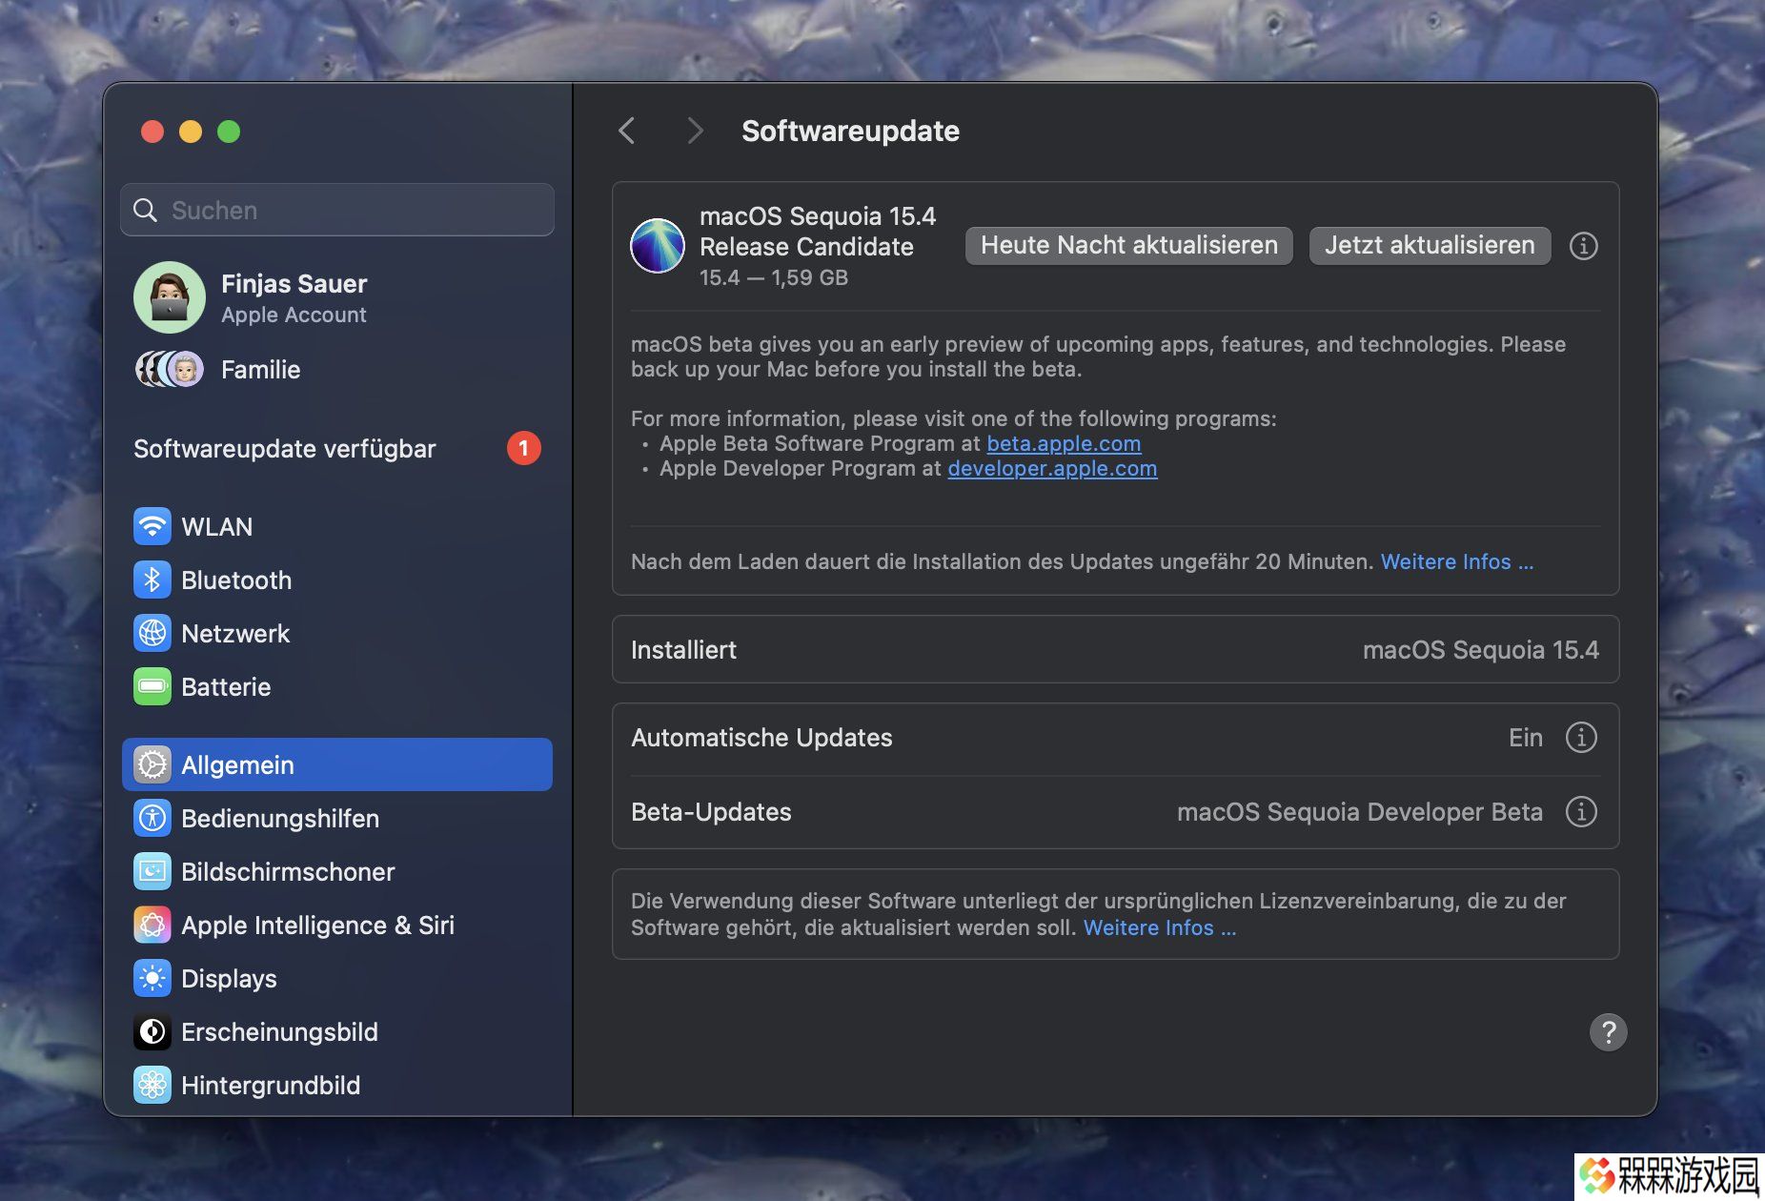Viewport: 1765px width, 1201px height.
Task: Open Finjas Sauer's avatar picture
Action: (x=170, y=297)
